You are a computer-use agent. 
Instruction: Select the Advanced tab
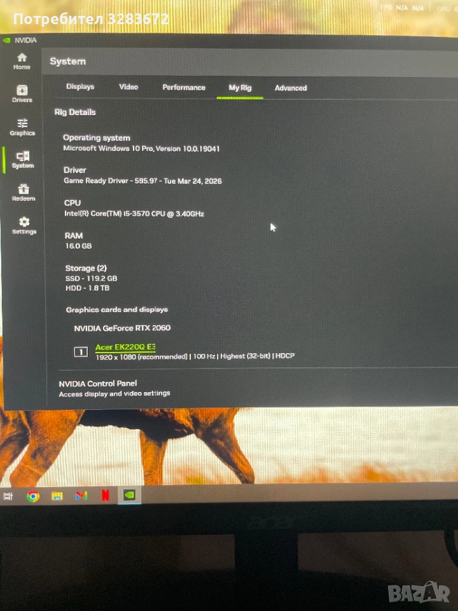click(x=291, y=88)
